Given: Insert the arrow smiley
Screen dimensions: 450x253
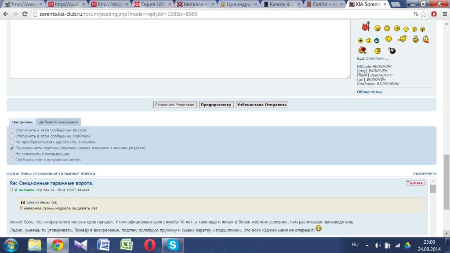Looking at the screenshot, I should [360, 40].
